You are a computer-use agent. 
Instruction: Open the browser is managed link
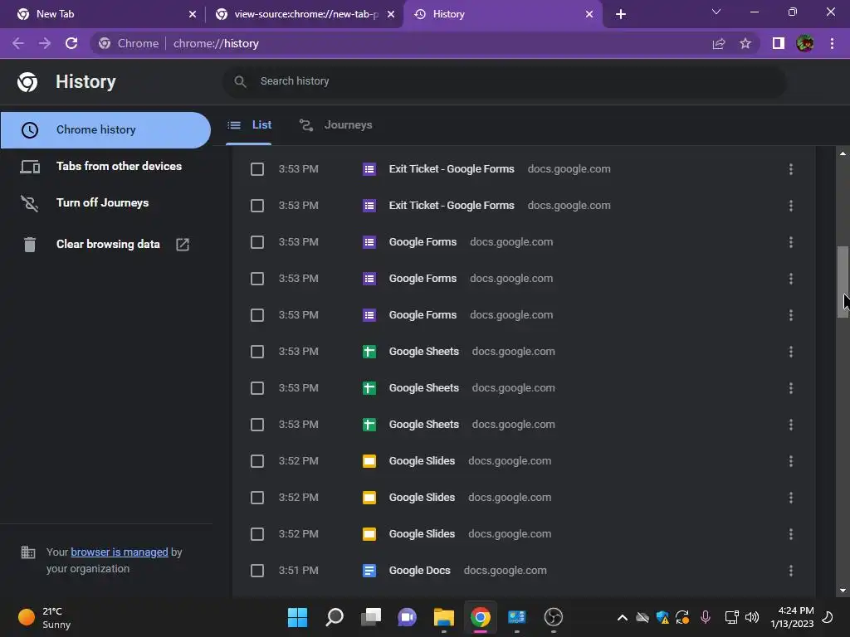[120, 552]
